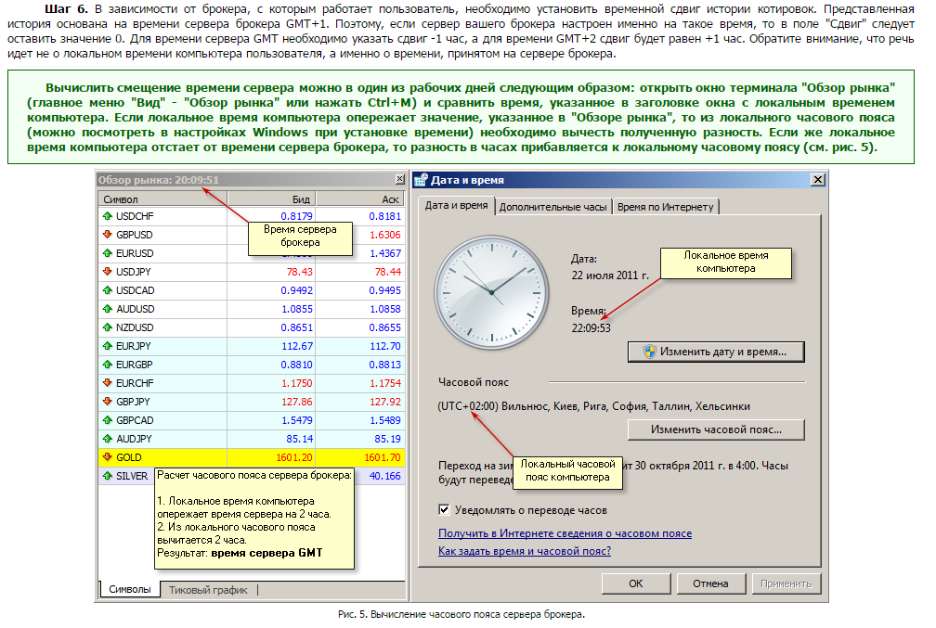Image resolution: width=936 pixels, height=628 pixels.
Task: Click the green arrow icon for EURJPY
Action: pos(108,346)
